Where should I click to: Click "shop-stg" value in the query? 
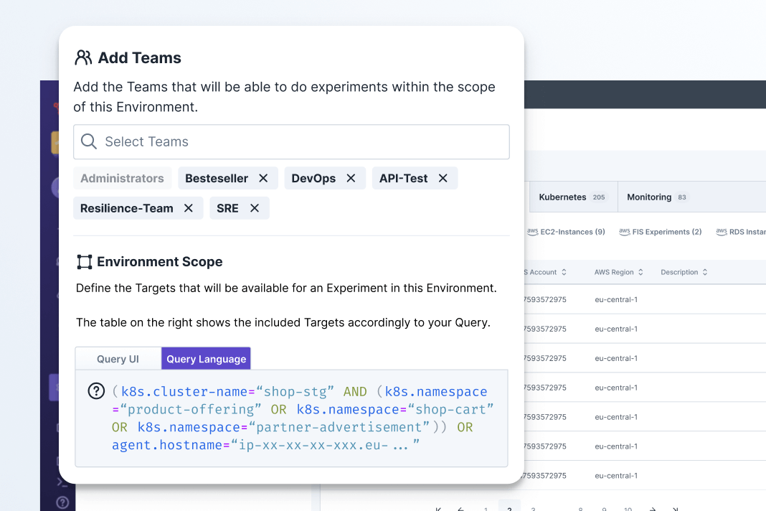[295, 392]
